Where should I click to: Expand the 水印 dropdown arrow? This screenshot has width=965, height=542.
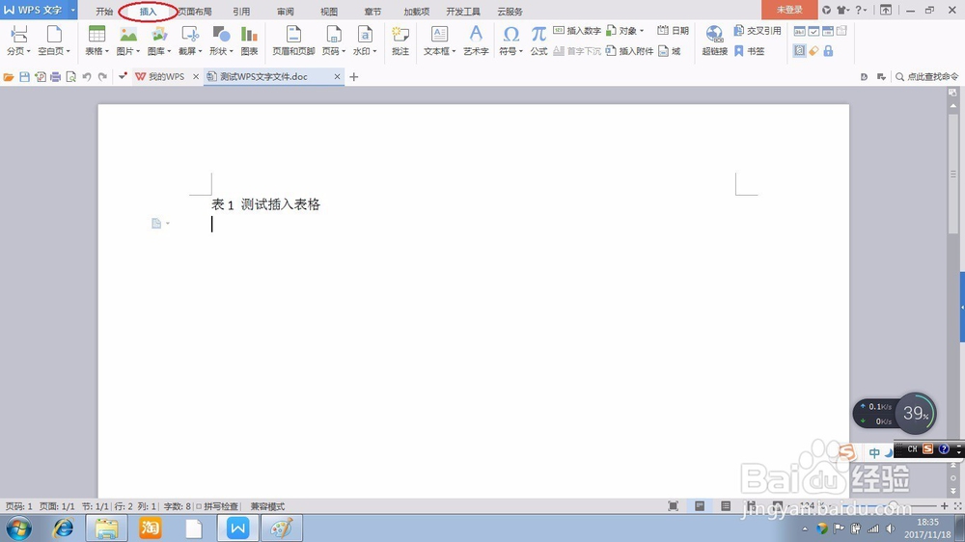[374, 52]
